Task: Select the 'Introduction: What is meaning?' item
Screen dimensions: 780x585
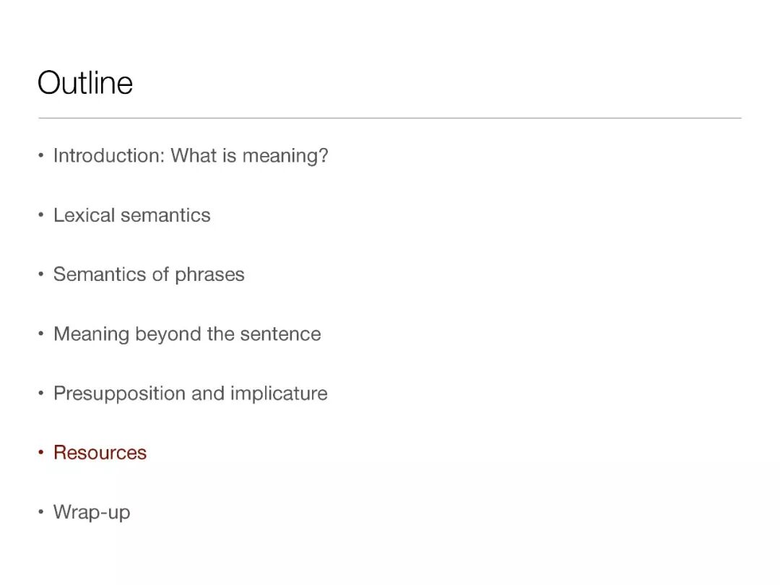Action: pyautogui.click(x=191, y=155)
